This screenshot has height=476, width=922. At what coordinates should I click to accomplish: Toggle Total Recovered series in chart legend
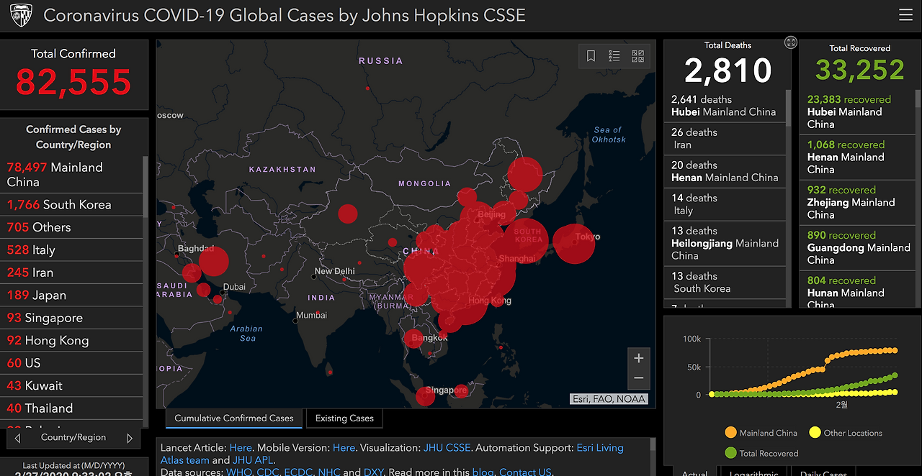[x=761, y=453]
